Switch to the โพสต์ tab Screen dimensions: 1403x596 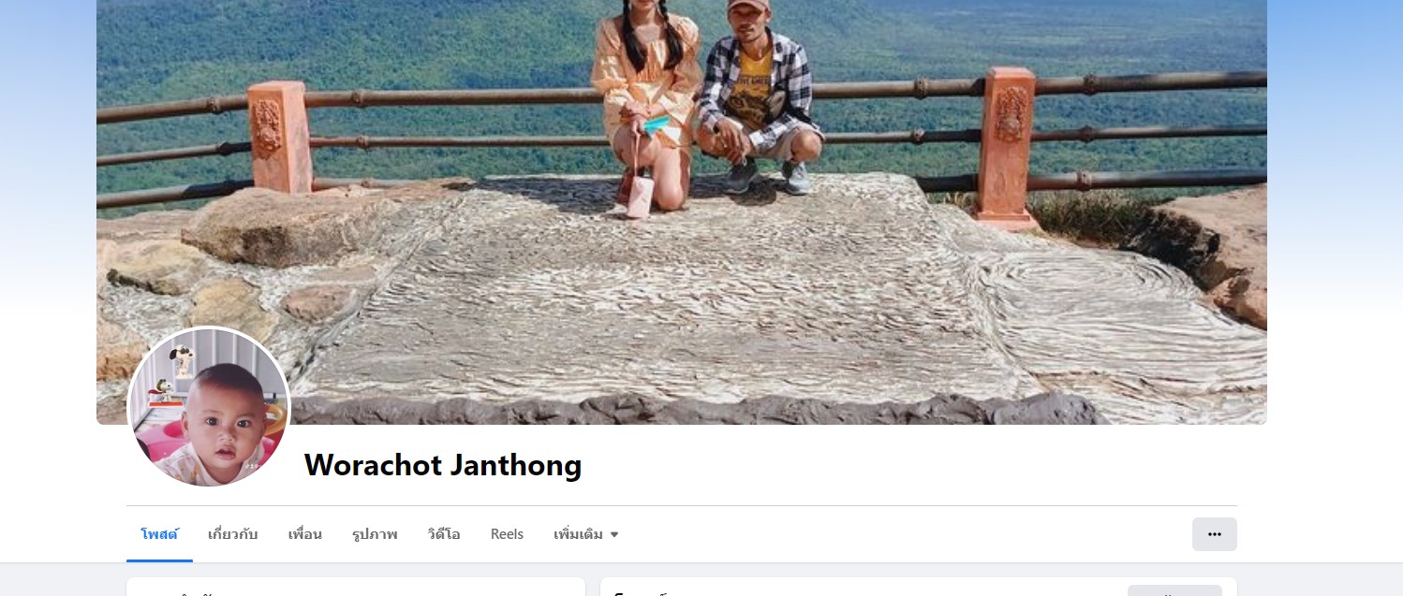click(x=159, y=534)
